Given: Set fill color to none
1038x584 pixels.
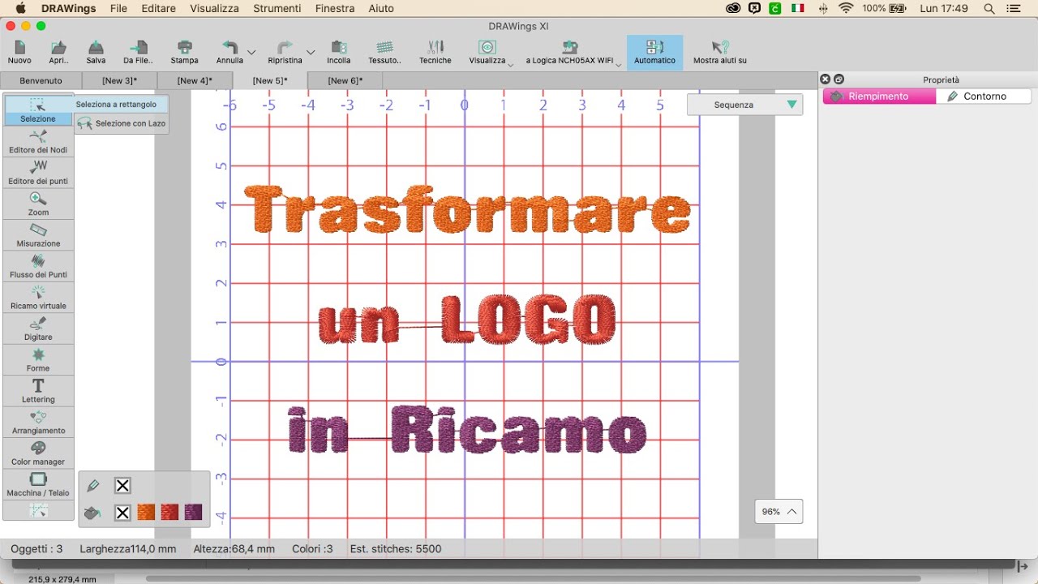Looking at the screenshot, I should (122, 513).
